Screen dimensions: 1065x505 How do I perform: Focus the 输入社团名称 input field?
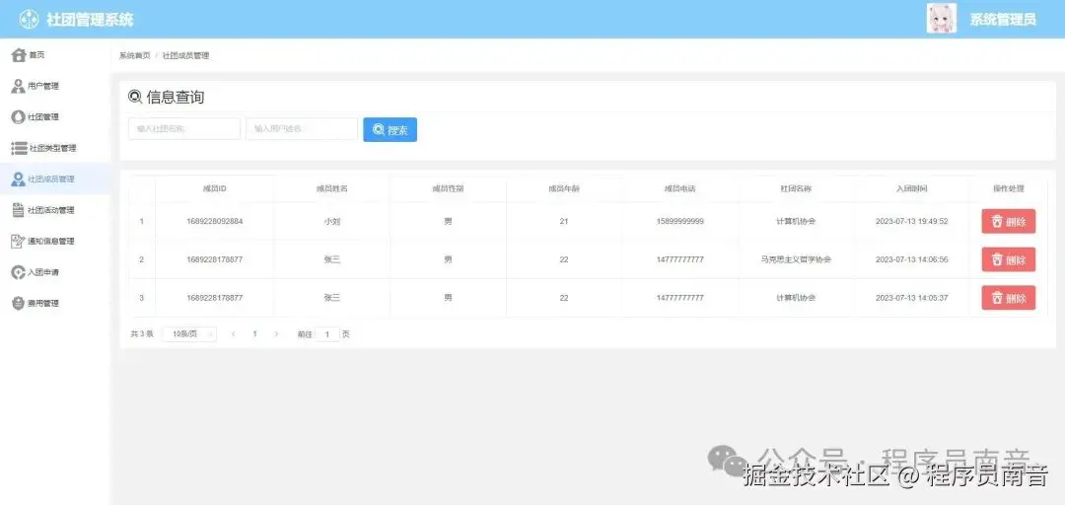coord(184,128)
